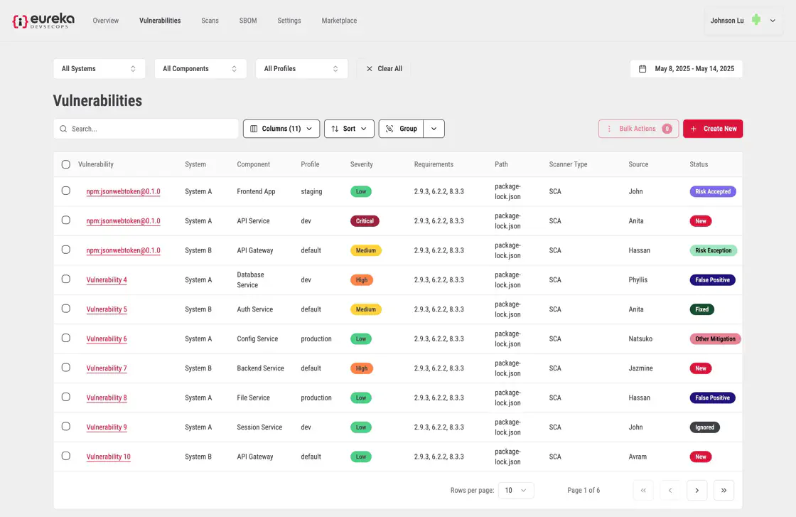Click the Group split-button chevron
Image resolution: width=796 pixels, height=517 pixels.
tap(434, 129)
